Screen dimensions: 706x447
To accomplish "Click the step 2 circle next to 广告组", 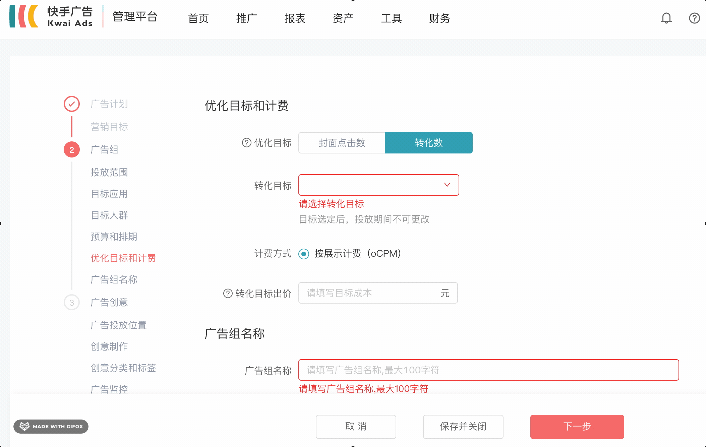I will coord(71,150).
